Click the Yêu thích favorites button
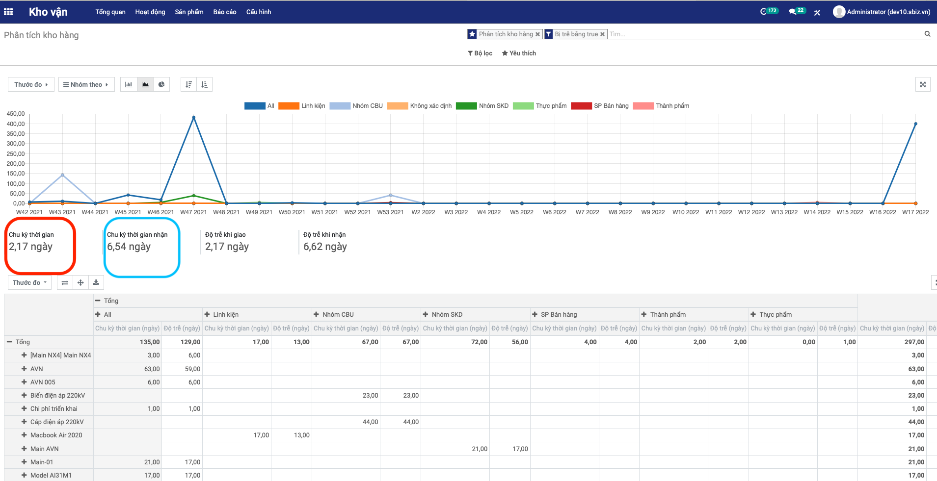 point(519,53)
